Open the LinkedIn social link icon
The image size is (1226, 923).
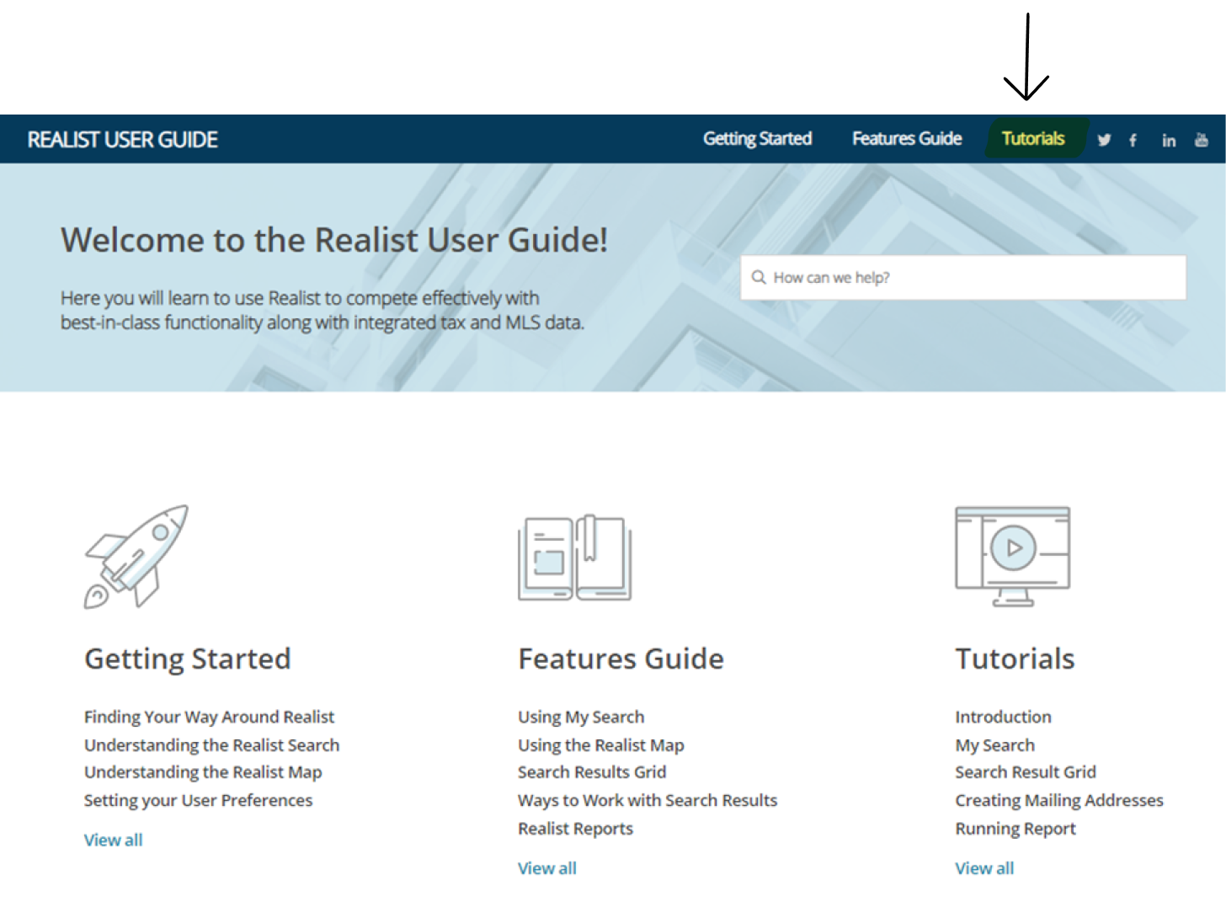point(1169,140)
